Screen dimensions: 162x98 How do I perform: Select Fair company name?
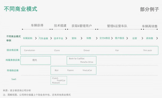pyautogui.click(x=117, y=50)
